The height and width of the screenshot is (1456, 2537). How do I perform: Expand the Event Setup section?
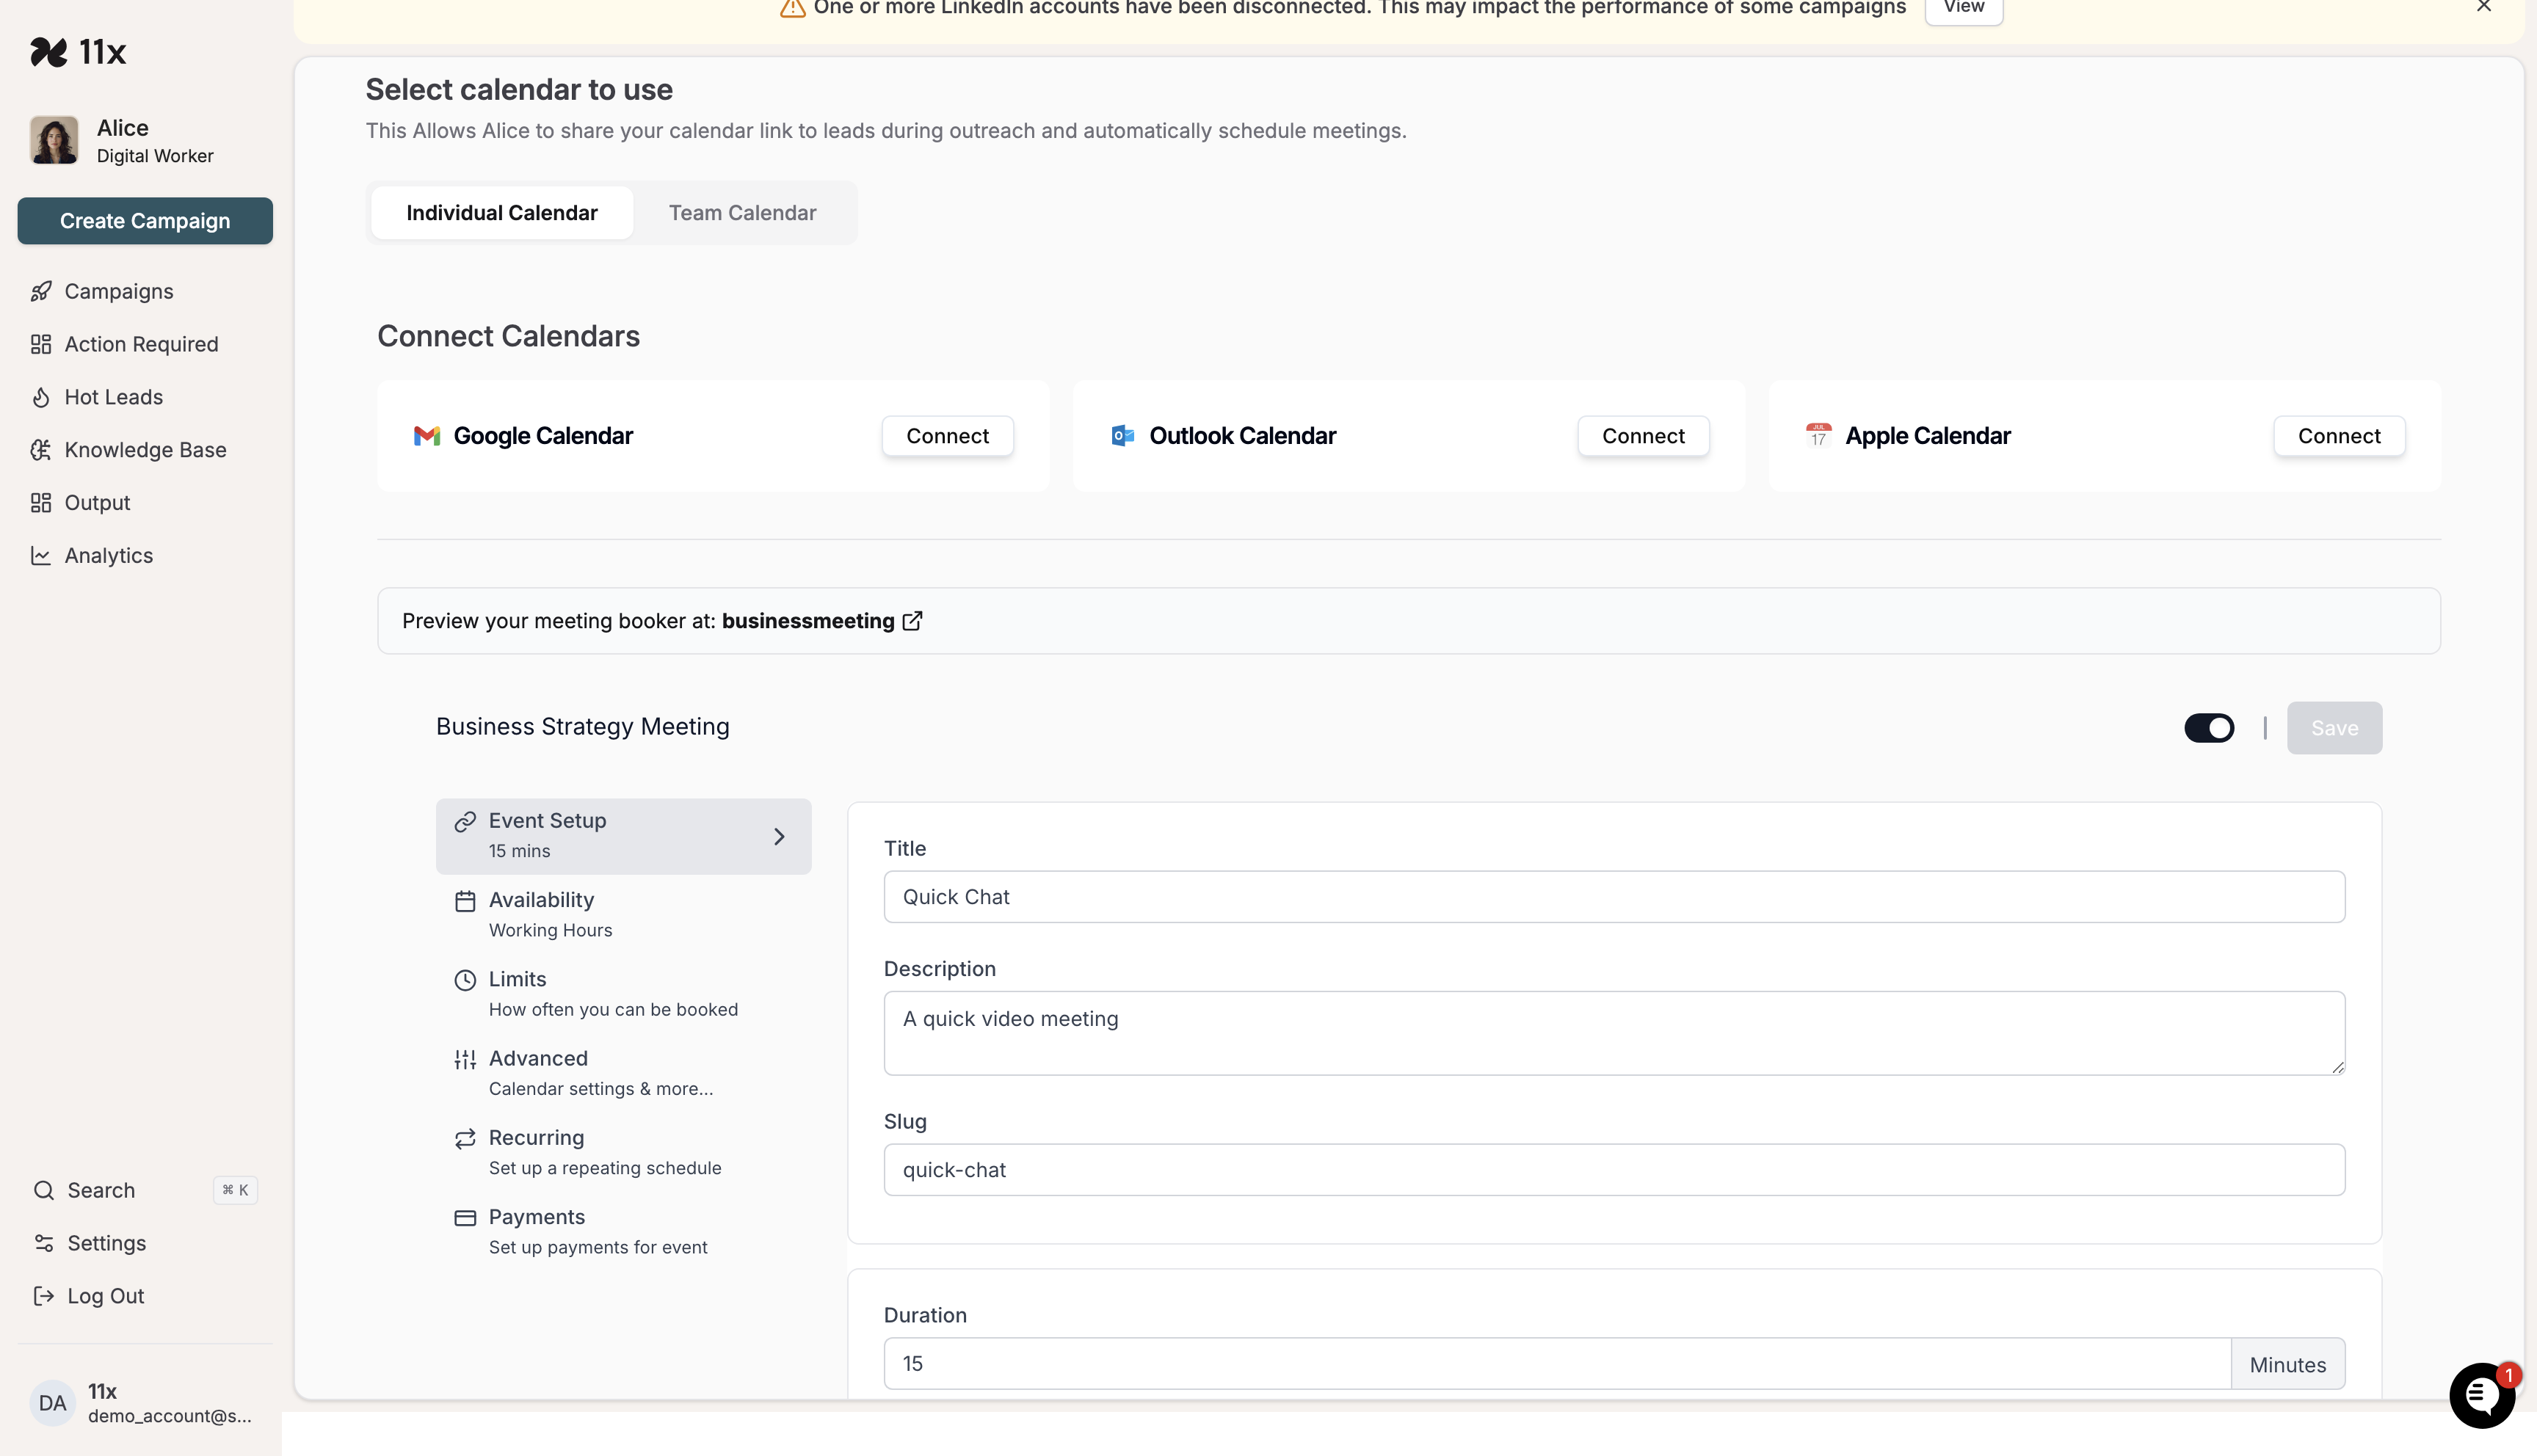click(623, 835)
